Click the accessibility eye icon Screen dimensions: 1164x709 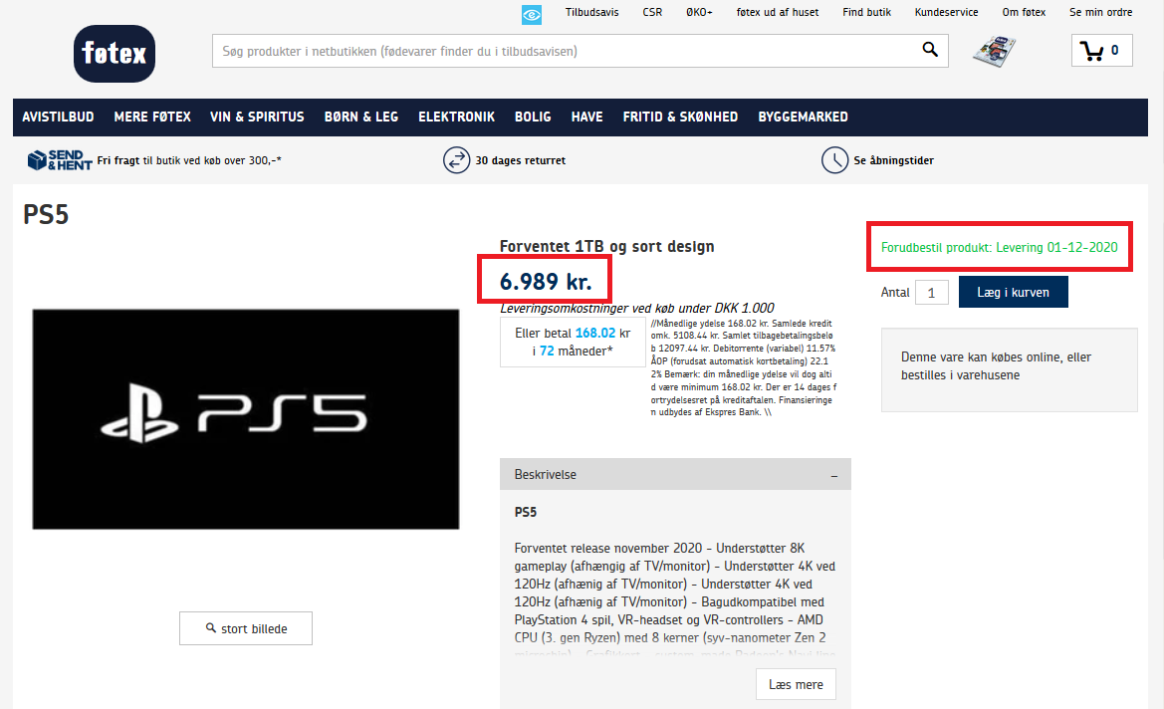click(532, 15)
